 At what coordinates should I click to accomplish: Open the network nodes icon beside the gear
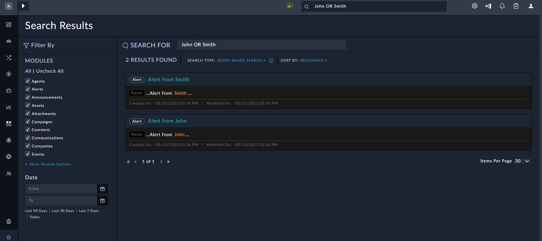click(488, 6)
